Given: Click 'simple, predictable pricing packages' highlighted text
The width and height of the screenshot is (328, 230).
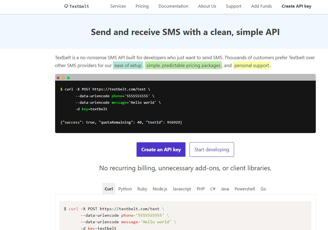Looking at the screenshot, I should [183, 65].
